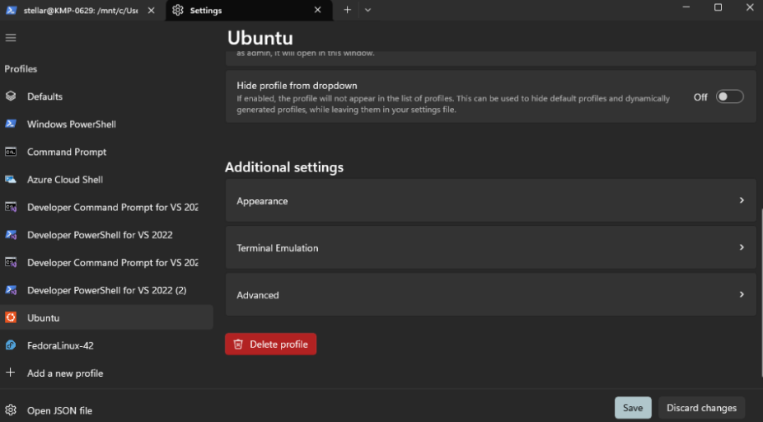Click the Discard changes button
The height and width of the screenshot is (422, 763).
point(701,408)
